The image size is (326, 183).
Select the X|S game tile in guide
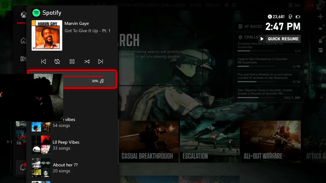pos(21,138)
